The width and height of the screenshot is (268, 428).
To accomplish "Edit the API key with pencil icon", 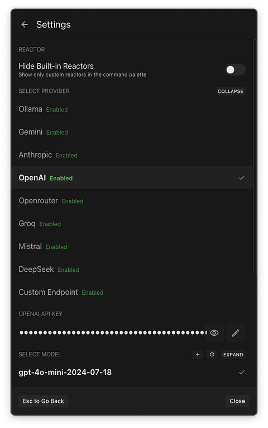I will pos(236,333).
